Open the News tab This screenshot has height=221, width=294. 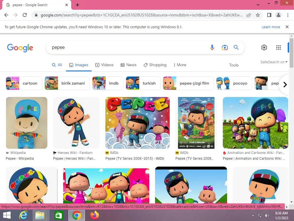[128, 65]
